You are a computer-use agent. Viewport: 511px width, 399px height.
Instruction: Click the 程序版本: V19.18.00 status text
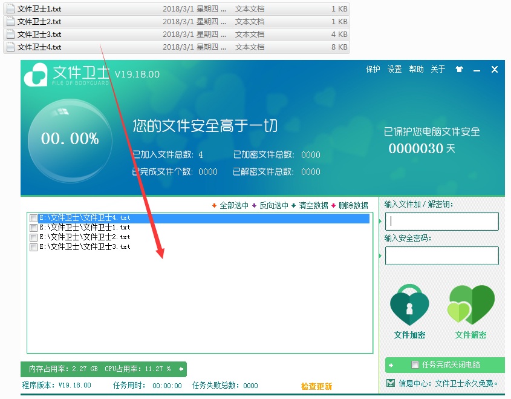56,385
